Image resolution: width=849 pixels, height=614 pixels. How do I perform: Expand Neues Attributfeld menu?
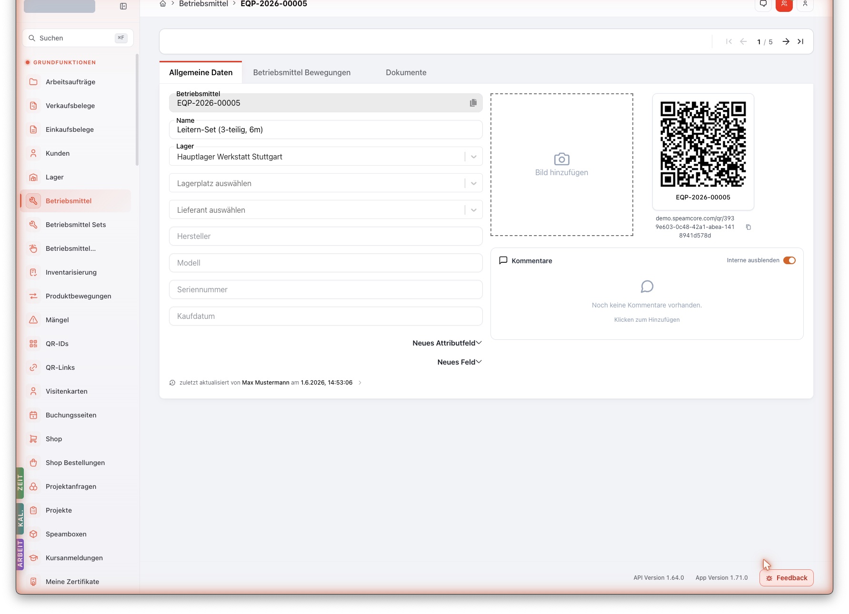point(447,343)
